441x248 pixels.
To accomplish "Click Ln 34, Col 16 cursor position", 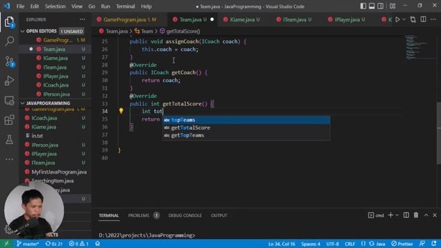I will coord(282,244).
